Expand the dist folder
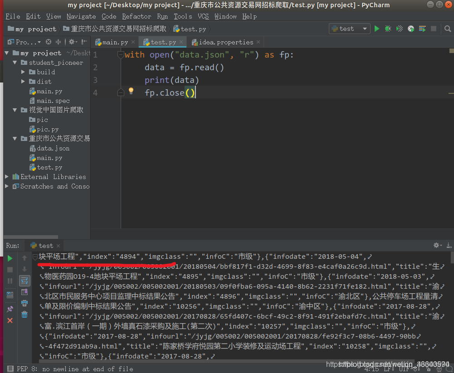The width and height of the screenshot is (454, 373). pyautogui.click(x=23, y=82)
